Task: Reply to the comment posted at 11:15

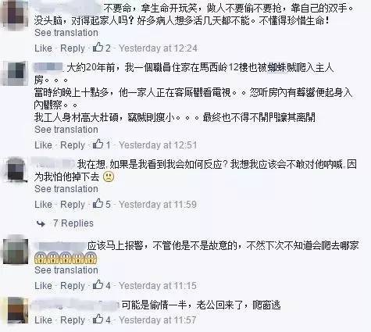Action: pyautogui.click(x=73, y=286)
